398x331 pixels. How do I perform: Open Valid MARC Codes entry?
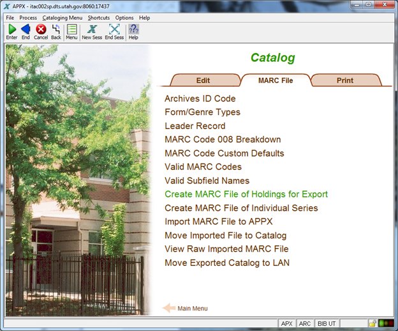[x=203, y=167]
